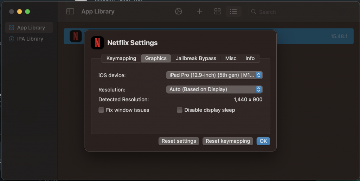360x181 pixels.
Task: Click the Netflix Settings dialog title
Action: pos(133,43)
